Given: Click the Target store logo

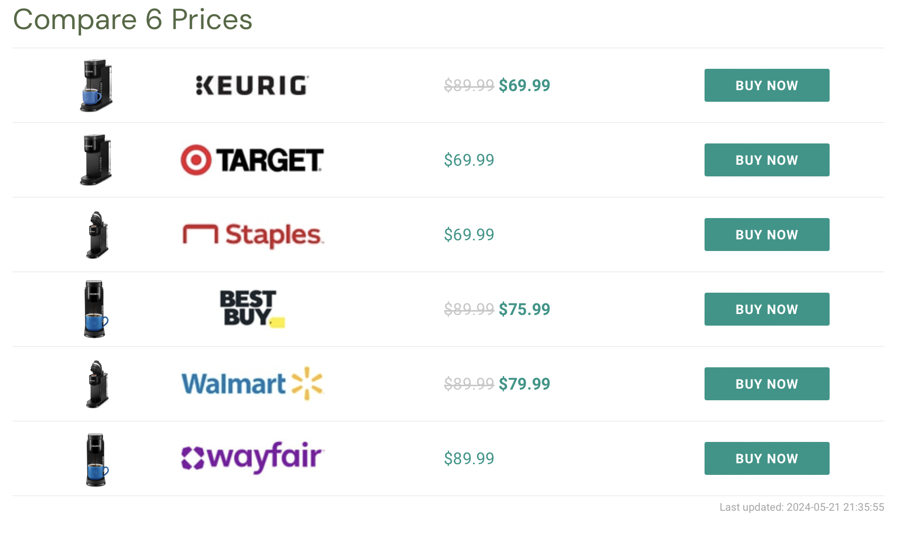Looking at the screenshot, I should [x=252, y=160].
